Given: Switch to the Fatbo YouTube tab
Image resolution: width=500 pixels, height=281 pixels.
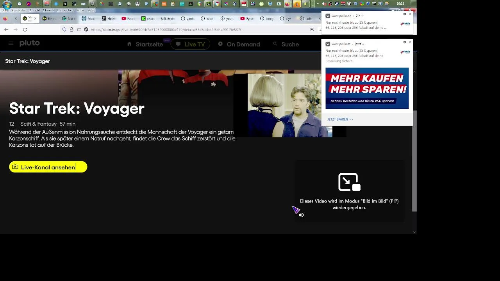Looking at the screenshot, I should point(128,18).
